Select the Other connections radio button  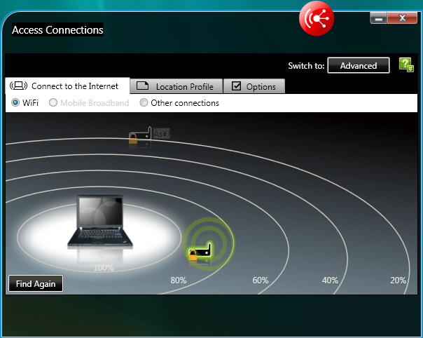[x=144, y=102]
